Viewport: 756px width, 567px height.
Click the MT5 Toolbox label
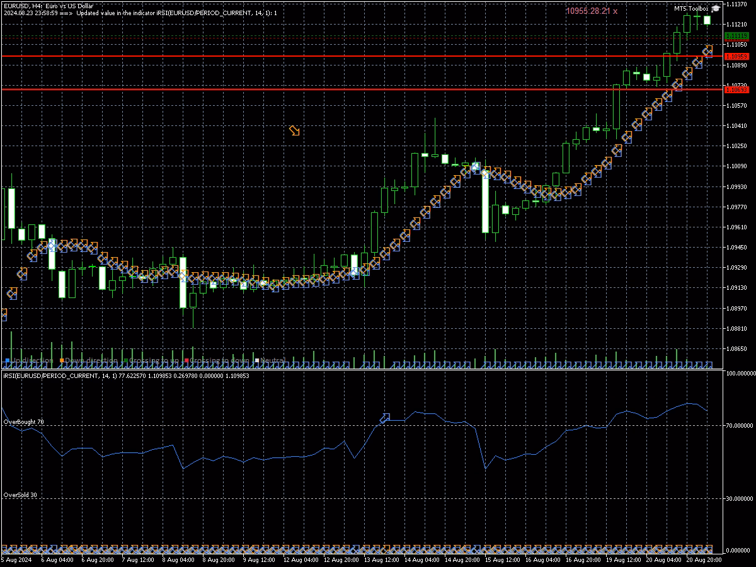coord(692,8)
